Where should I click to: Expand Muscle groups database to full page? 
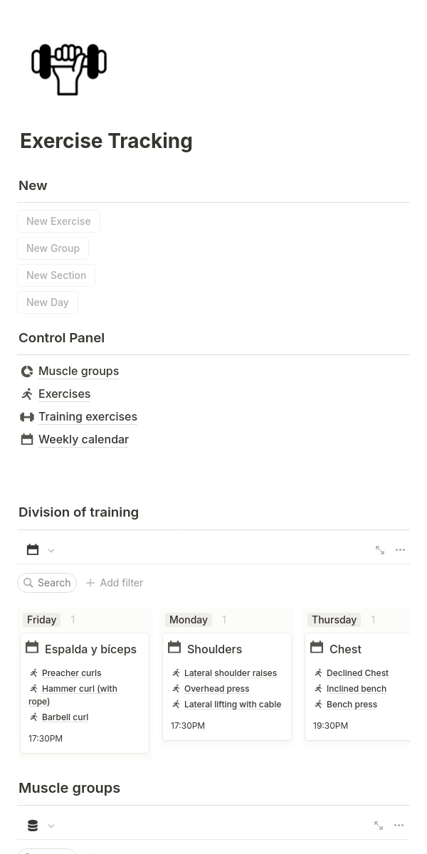click(379, 826)
